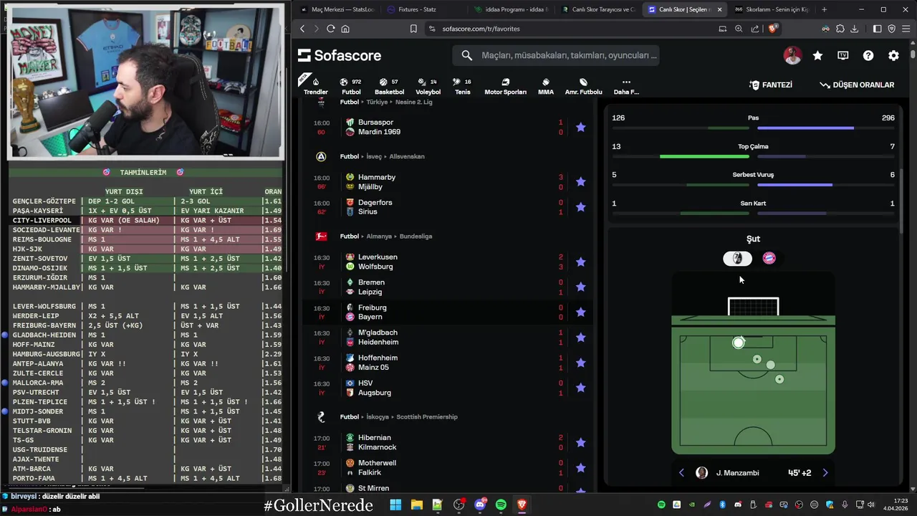Viewport: 917px width, 516px height.
Task: Open the MMA category
Action: [x=546, y=86]
